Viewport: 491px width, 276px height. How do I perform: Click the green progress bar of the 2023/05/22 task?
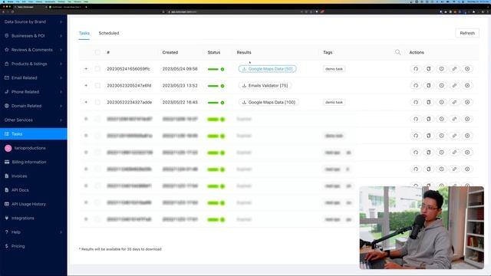pyautogui.click(x=213, y=103)
